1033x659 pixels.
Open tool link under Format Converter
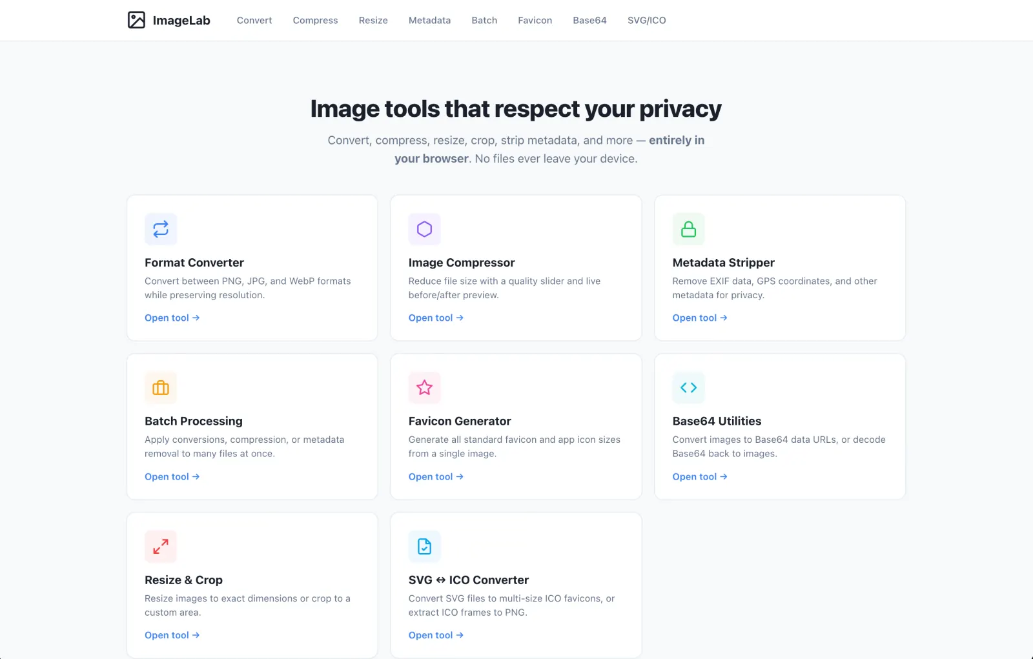[x=172, y=318]
